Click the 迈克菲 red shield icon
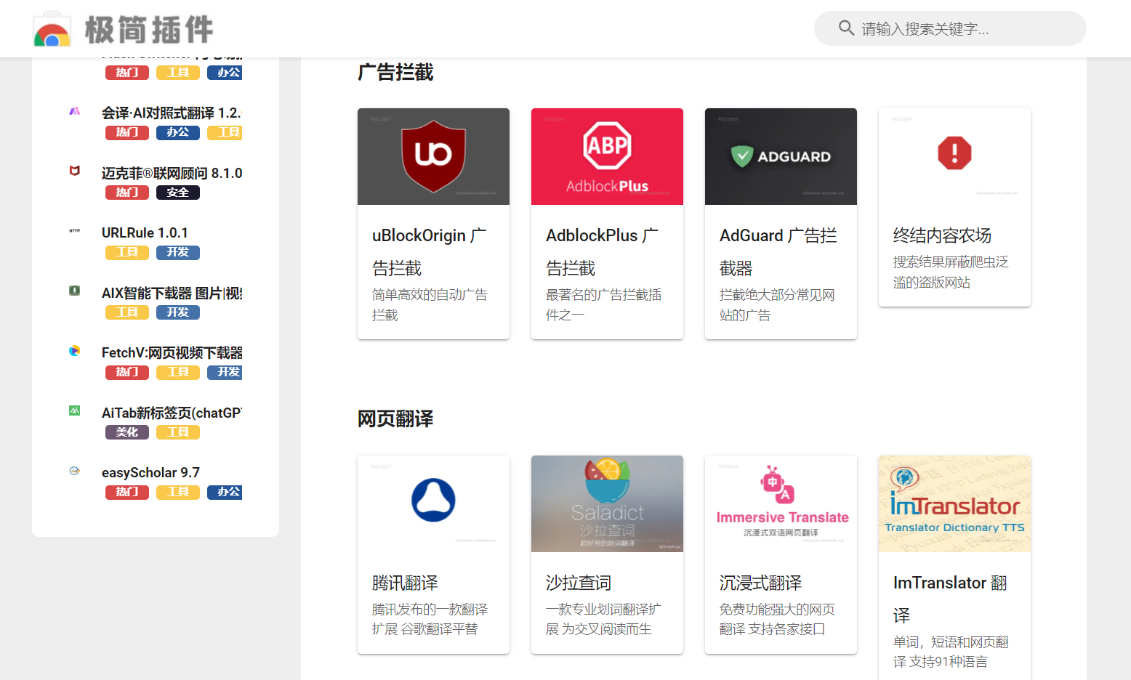The width and height of the screenshot is (1131, 680). [x=74, y=171]
